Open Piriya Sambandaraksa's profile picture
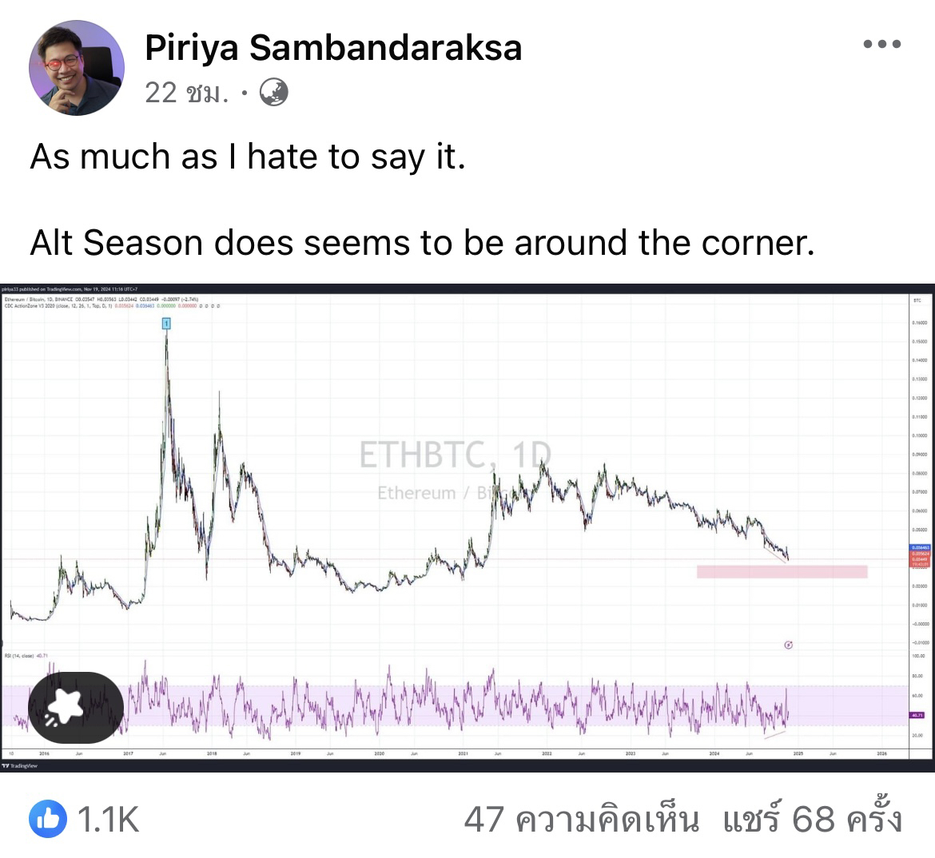 (77, 67)
